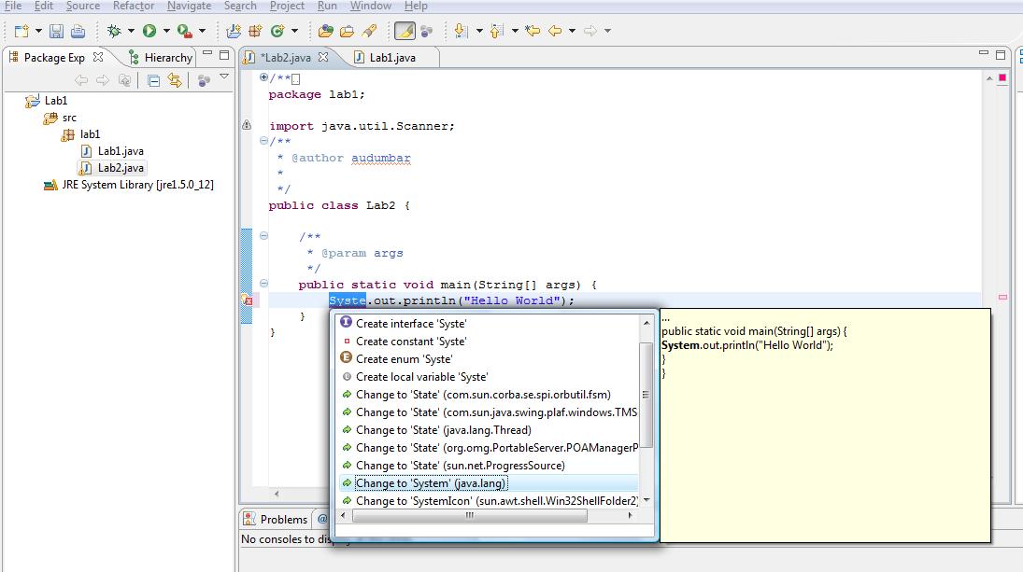Click the Open Task folder icon
Viewport: 1023px width, 572px height.
coord(348,31)
